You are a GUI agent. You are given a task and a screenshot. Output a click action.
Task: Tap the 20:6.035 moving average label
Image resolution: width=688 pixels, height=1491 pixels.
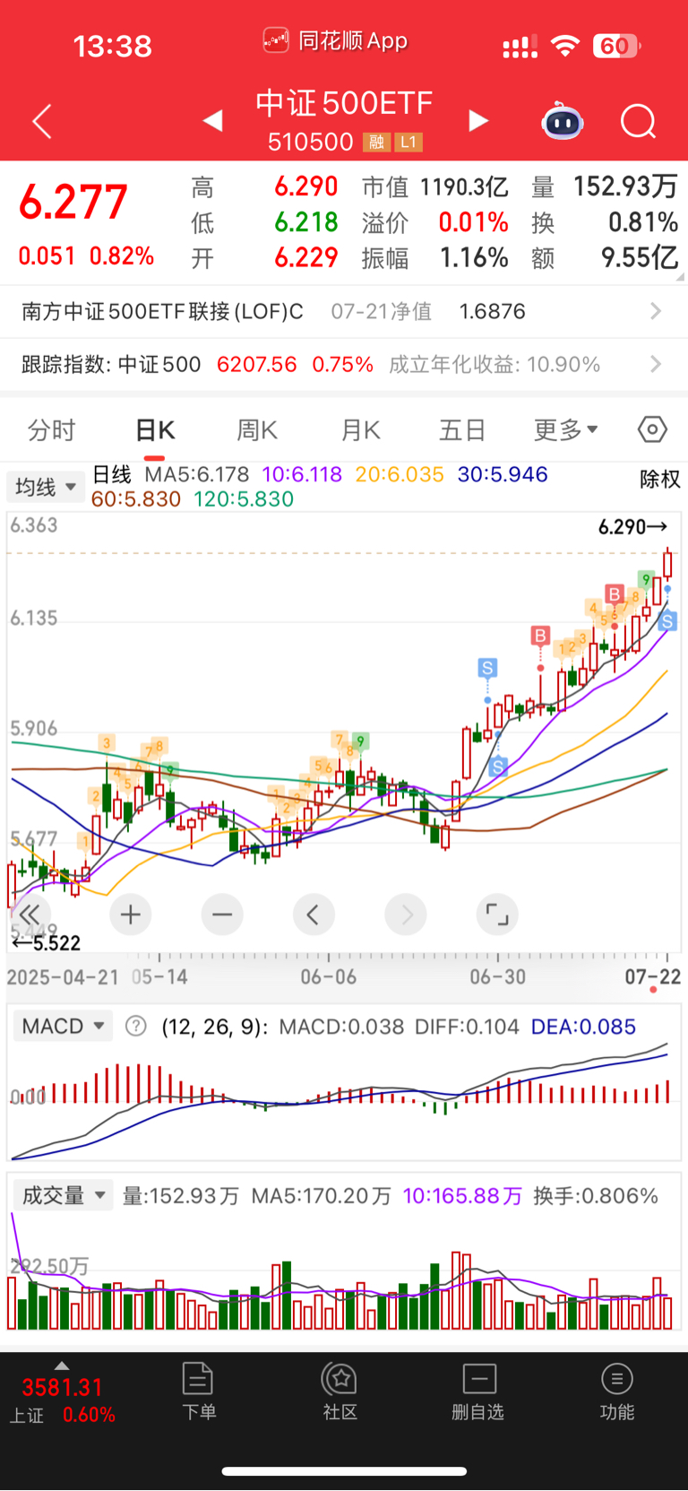point(400,474)
